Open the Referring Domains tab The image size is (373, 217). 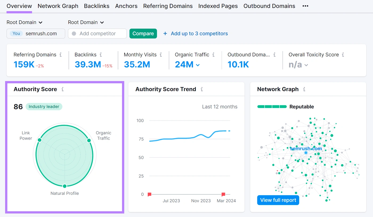(168, 6)
